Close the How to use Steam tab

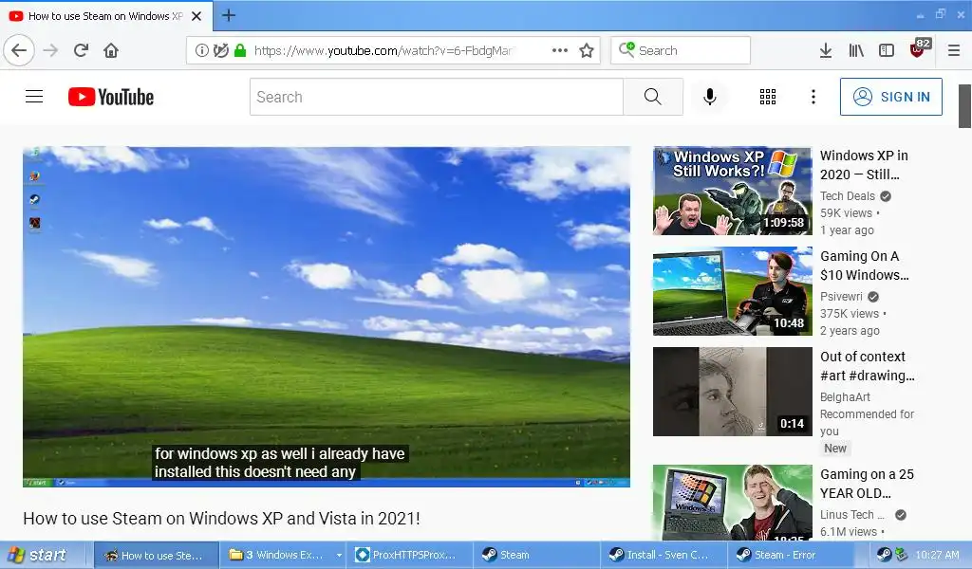(196, 16)
